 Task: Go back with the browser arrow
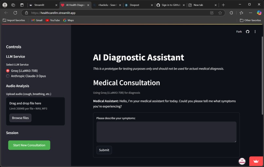[x=6, y=13]
